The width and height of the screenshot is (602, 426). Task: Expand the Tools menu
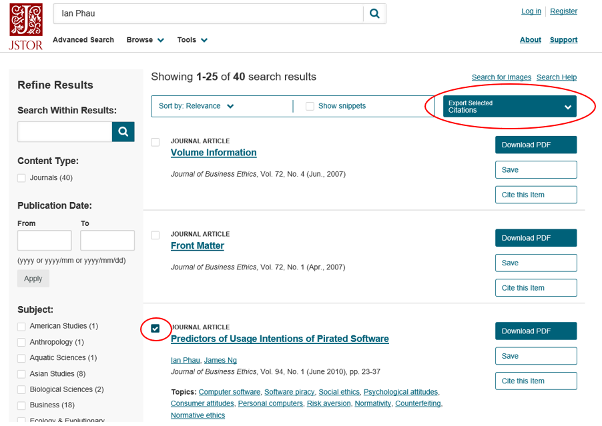click(192, 40)
